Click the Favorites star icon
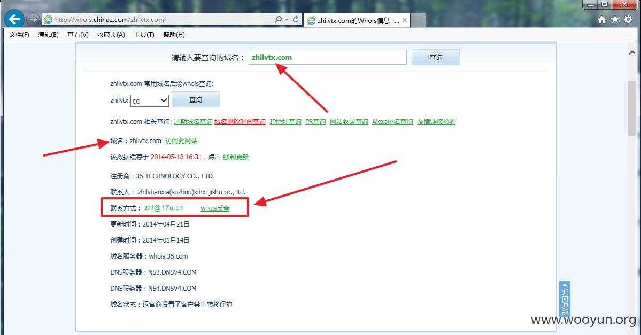Screen dimensions: 641x335 (615, 20)
